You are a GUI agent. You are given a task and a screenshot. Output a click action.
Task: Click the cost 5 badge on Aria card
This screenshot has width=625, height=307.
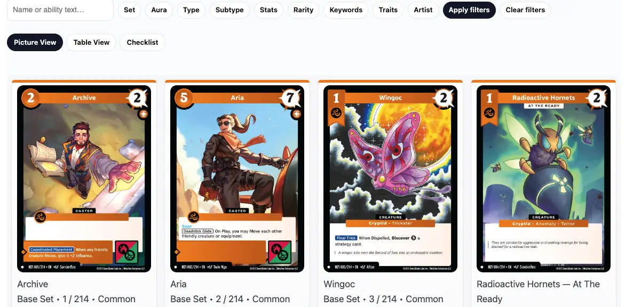click(184, 98)
